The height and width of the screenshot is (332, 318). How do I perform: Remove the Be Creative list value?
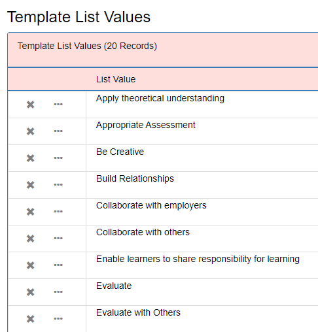click(31, 158)
